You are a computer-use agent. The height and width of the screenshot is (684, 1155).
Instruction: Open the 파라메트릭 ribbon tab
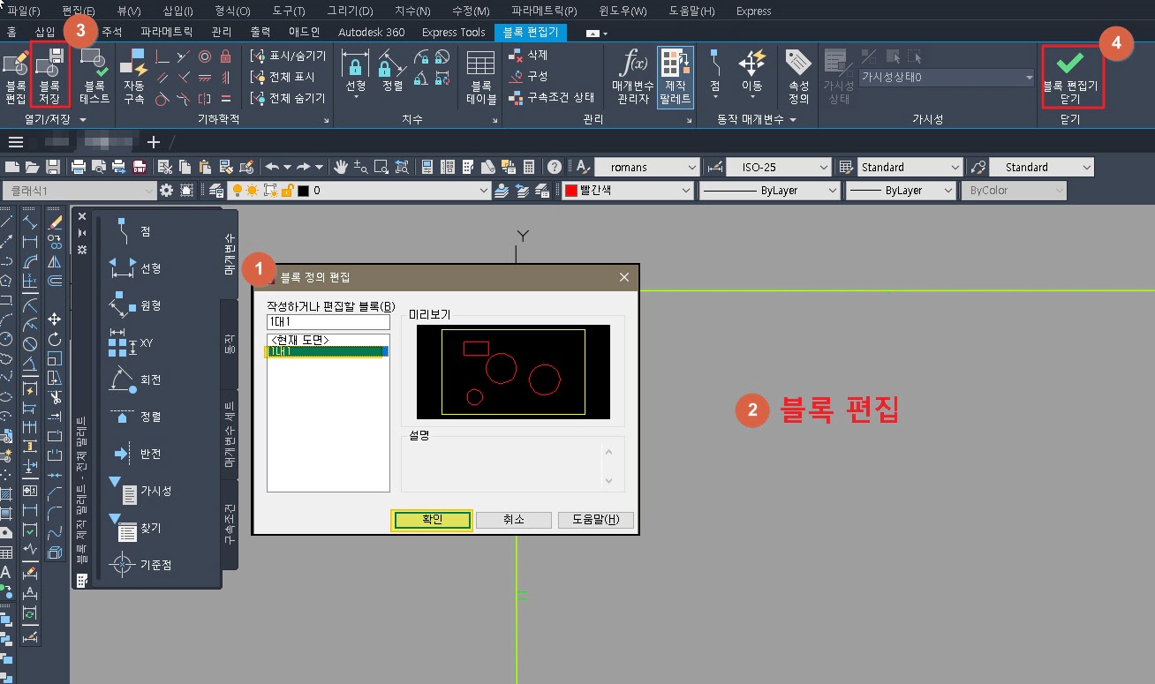[166, 32]
